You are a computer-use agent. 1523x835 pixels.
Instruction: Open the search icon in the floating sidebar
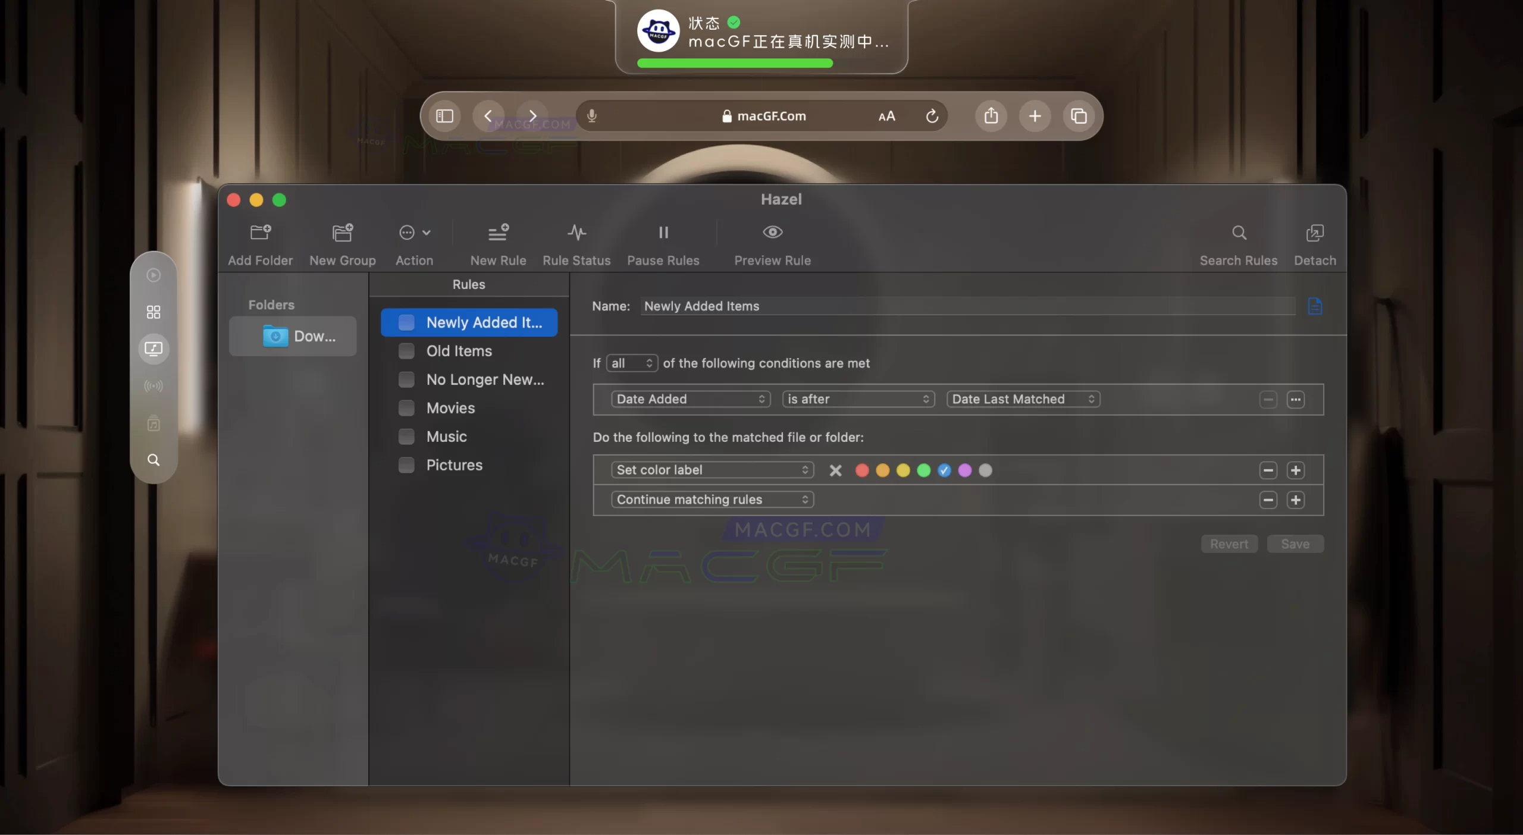coord(153,460)
